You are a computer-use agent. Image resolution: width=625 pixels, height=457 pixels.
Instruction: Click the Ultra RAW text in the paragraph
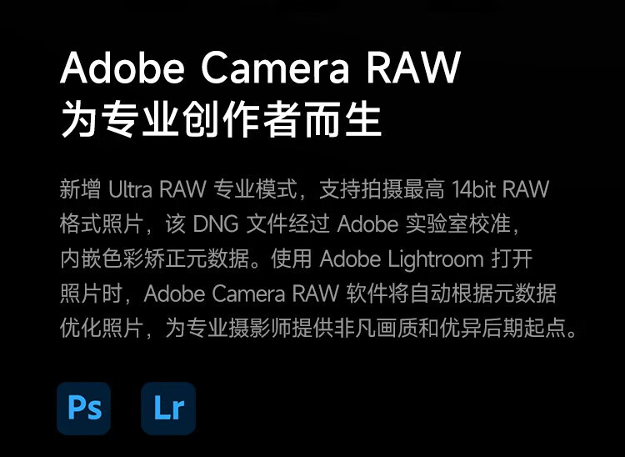157,189
